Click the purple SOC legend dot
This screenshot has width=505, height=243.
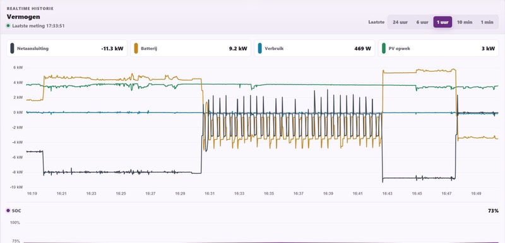[8, 210]
